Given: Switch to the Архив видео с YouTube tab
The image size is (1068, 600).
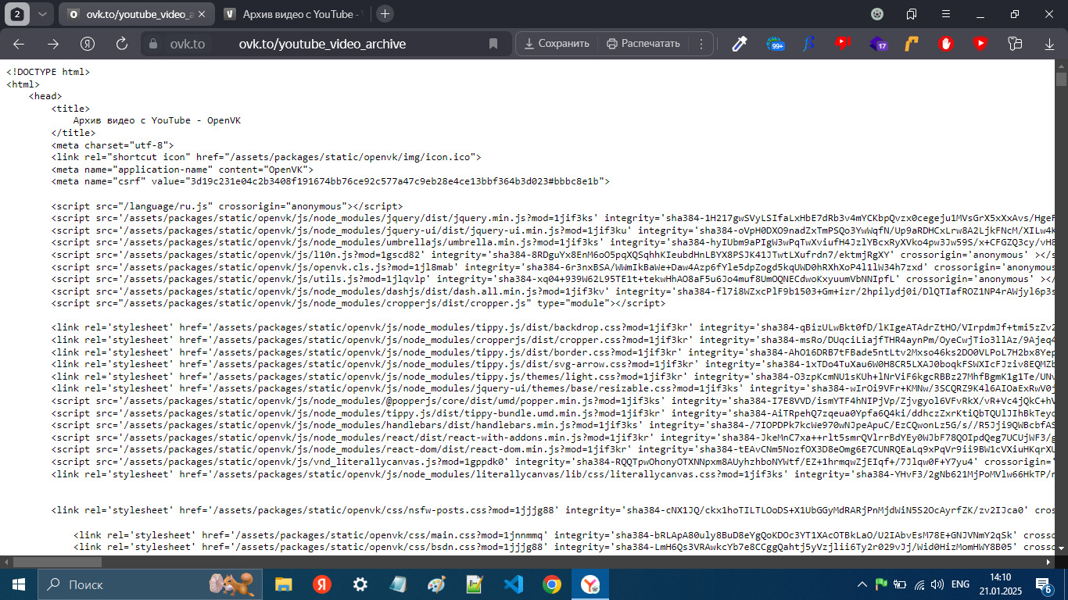Looking at the screenshot, I should click(292, 14).
